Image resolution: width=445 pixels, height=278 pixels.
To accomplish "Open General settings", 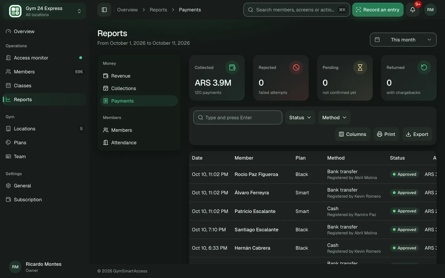I will (x=44, y=186).
